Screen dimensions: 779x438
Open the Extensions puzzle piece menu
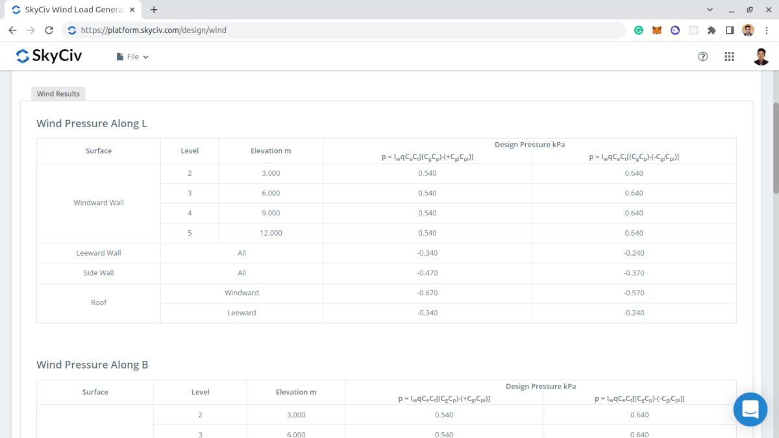711,30
